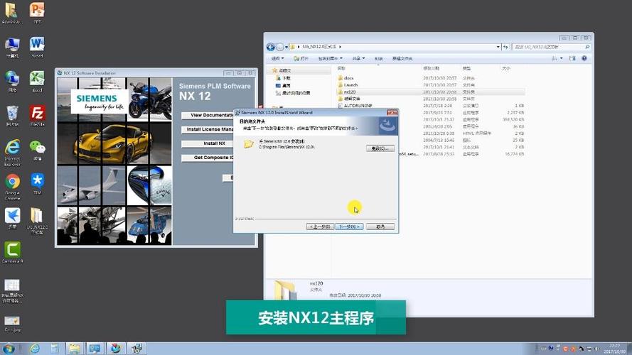Toggle the Explorer preview pane icon
Image resolution: width=632 pixels, height=355 pixels.
tap(572, 58)
